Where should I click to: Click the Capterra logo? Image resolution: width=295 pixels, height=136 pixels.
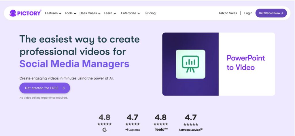pos(133,130)
